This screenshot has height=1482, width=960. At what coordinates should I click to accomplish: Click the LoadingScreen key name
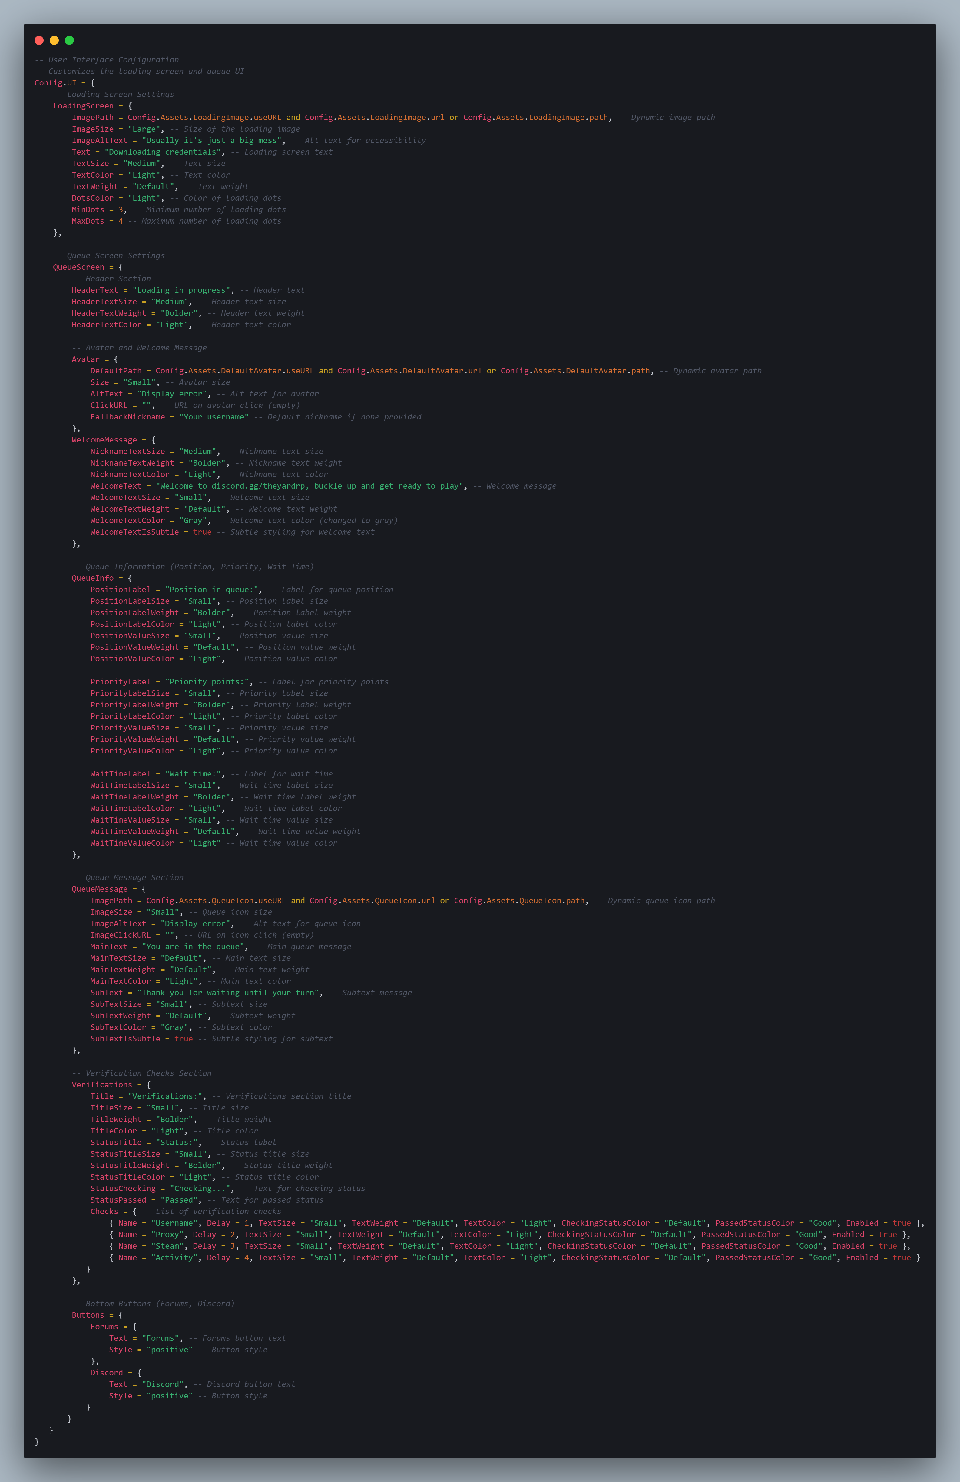pyautogui.click(x=83, y=106)
